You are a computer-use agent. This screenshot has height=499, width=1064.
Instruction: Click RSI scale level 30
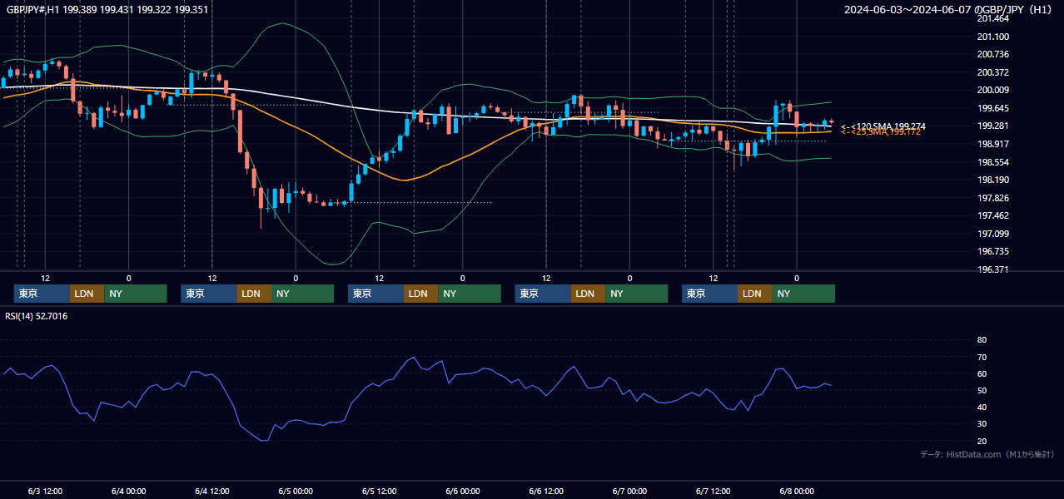click(x=982, y=423)
